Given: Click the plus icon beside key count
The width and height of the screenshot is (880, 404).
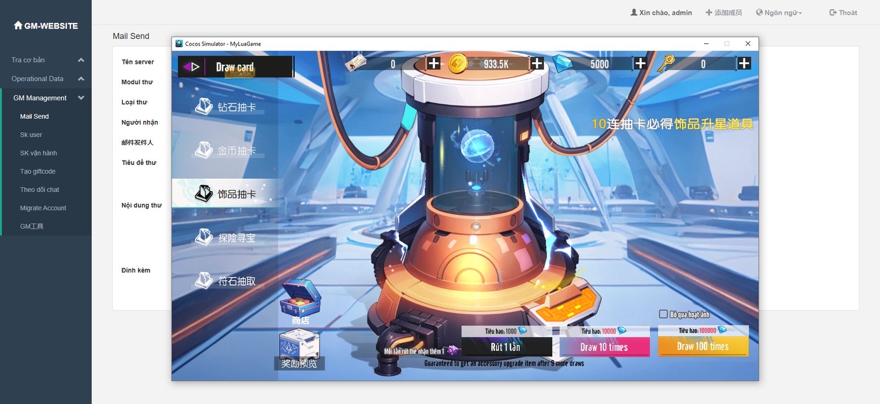Looking at the screenshot, I should pyautogui.click(x=744, y=64).
